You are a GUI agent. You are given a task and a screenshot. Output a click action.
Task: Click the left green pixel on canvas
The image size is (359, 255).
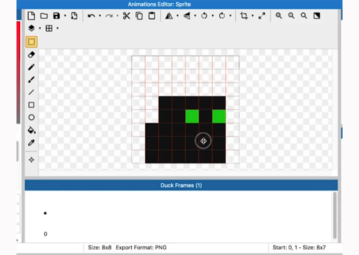(x=192, y=116)
